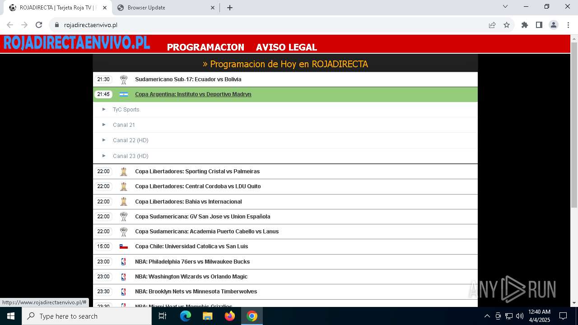This screenshot has width=578, height=325.
Task: Click the Chile flag icon for Copa Chile
Action: (x=124, y=246)
